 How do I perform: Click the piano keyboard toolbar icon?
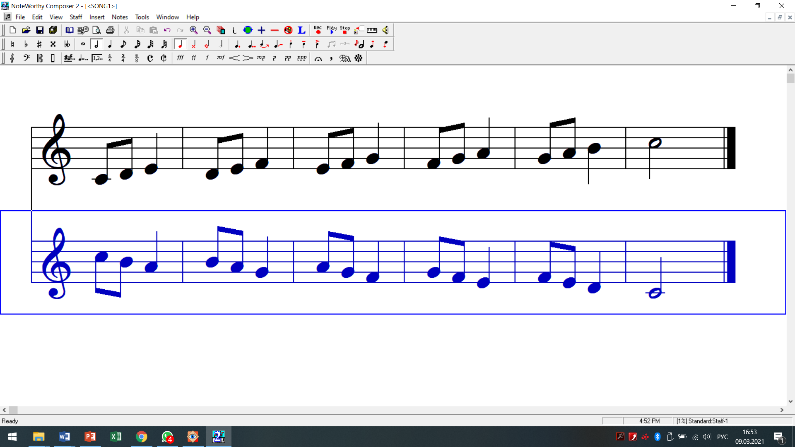[372, 30]
